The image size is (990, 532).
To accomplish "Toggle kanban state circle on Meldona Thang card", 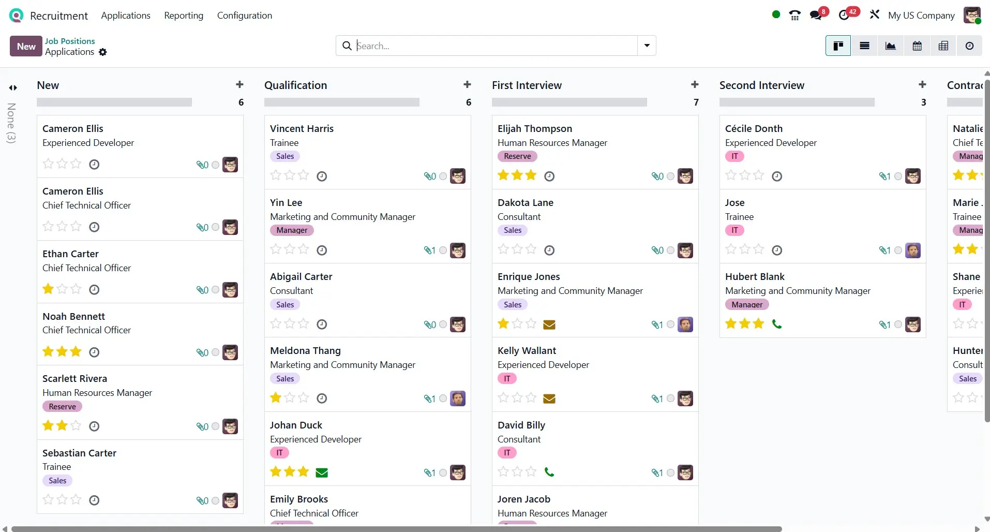I will pyautogui.click(x=443, y=398).
